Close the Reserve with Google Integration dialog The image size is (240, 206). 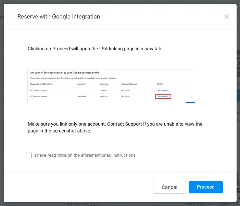226,17
